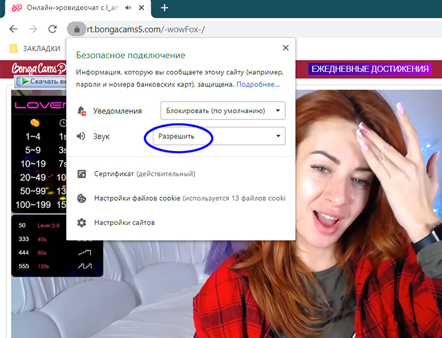Expand sound dropdown using its arrow
The height and width of the screenshot is (338, 442).
[278, 136]
